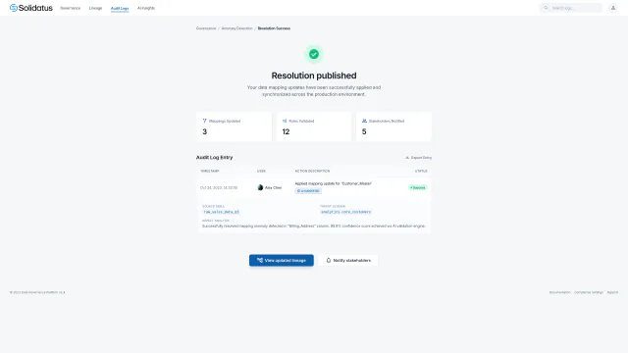628x353 pixels.
Task: Go to Governance breadcrumb link
Action: pos(206,28)
